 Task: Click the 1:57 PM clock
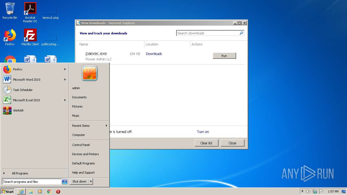point(333,191)
